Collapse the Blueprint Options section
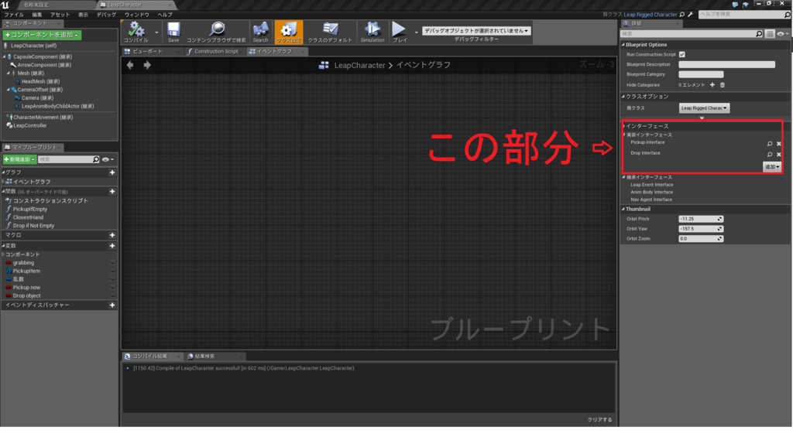Viewport: 793px width, 440px height. (x=623, y=44)
